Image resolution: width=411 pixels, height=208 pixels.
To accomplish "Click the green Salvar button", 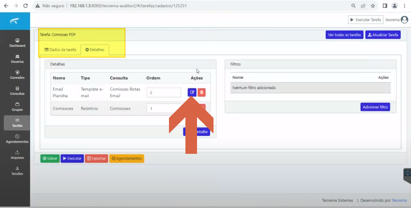I will (x=50, y=159).
